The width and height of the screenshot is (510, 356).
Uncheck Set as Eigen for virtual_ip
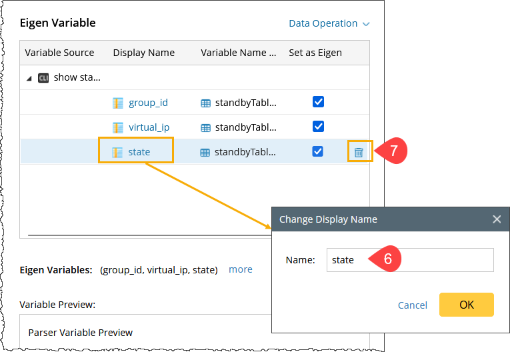pyautogui.click(x=318, y=127)
